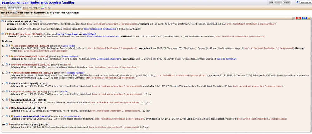312x134 pixels.
Task: Open the Dutch flag language dropdown
Action: [44, 8]
